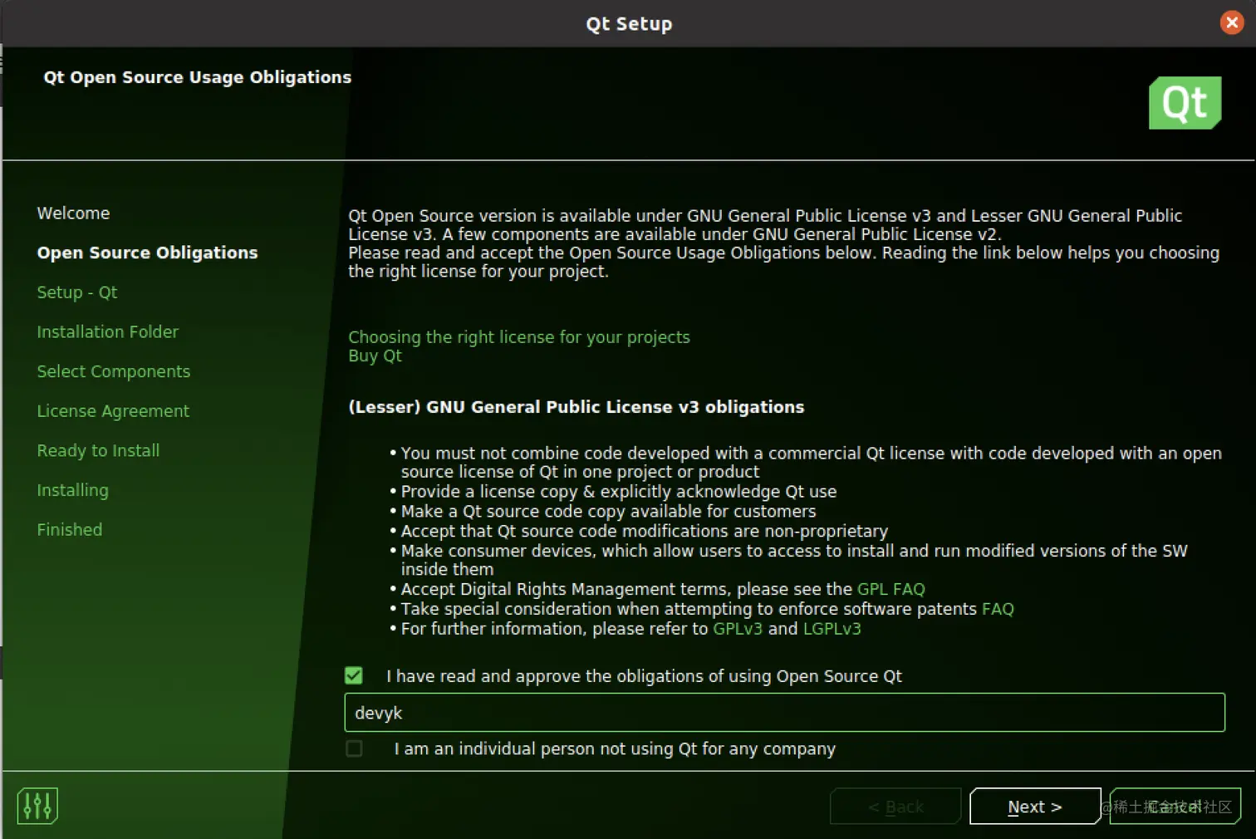Select the Finished step
The height and width of the screenshot is (839, 1256).
coord(70,530)
